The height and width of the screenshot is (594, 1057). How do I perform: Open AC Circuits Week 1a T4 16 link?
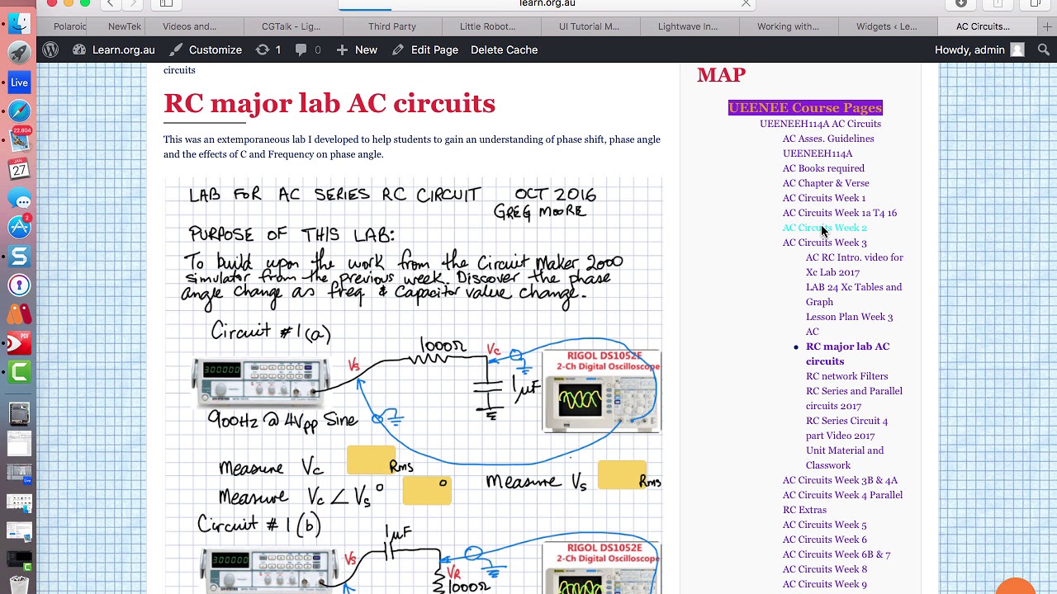click(x=840, y=213)
